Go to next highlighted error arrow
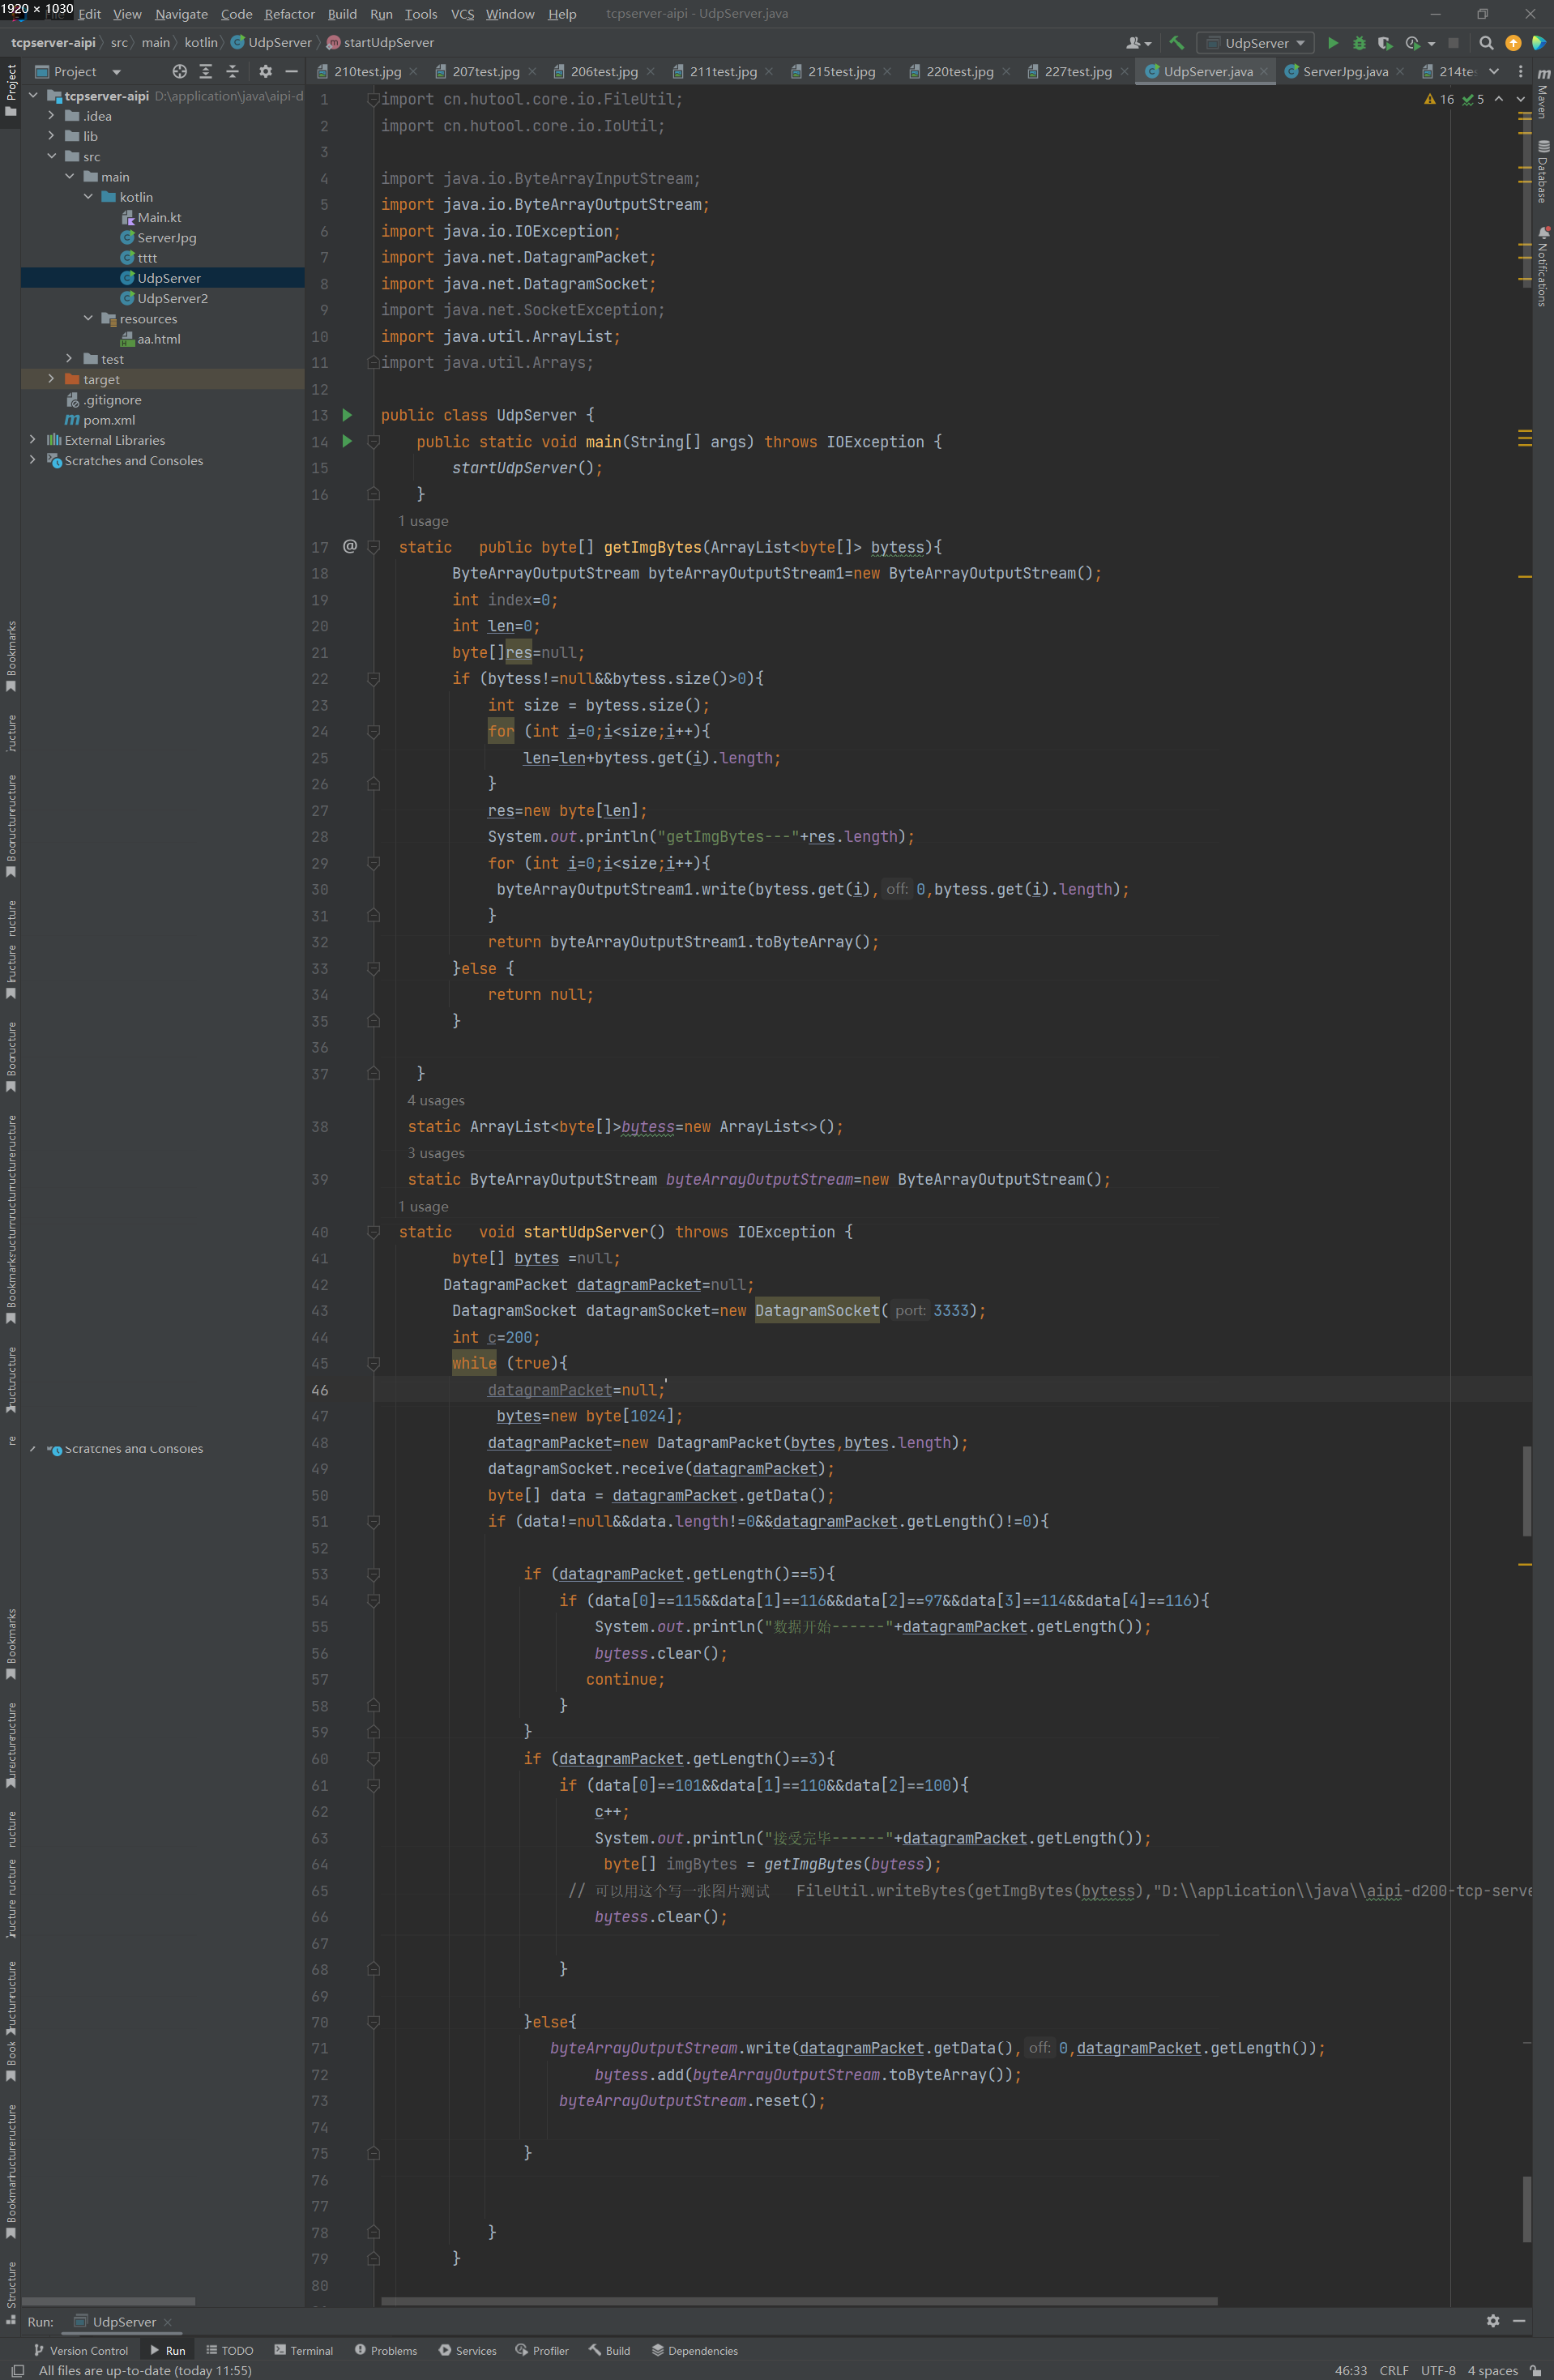The width and height of the screenshot is (1554, 2380). 1521,99
